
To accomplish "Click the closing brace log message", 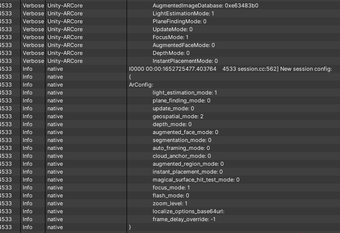I will click(130, 228).
